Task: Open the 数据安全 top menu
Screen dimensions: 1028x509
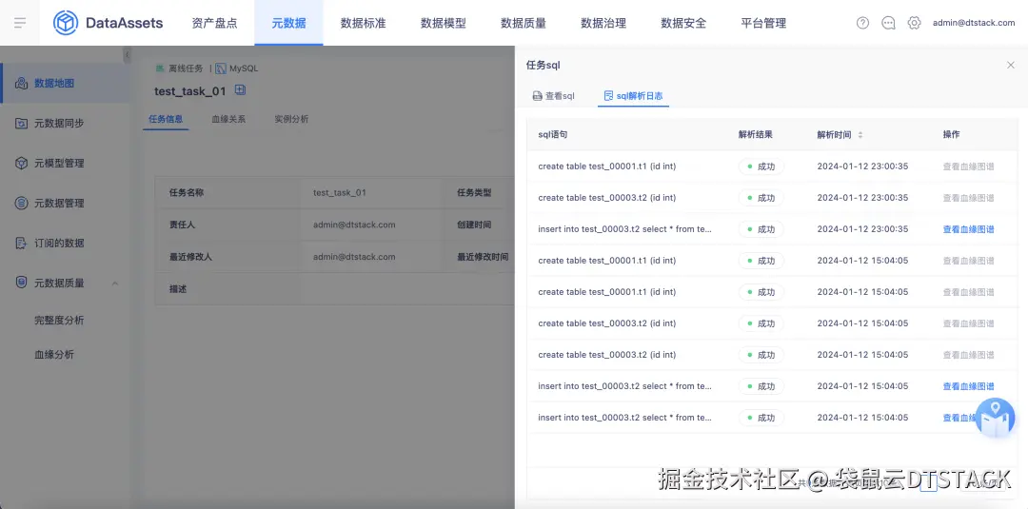Action: point(683,23)
